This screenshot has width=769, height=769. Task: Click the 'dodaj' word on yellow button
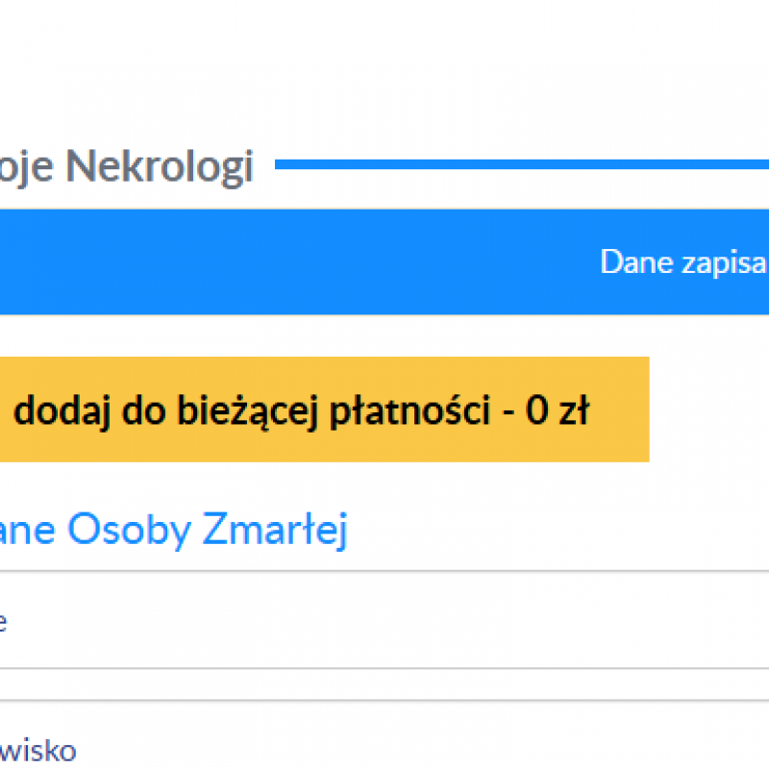57,411
